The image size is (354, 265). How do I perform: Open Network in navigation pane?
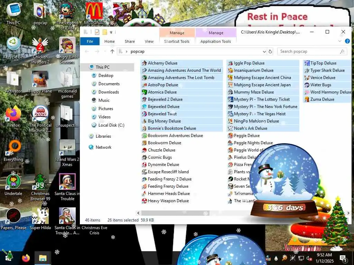pos(103,147)
